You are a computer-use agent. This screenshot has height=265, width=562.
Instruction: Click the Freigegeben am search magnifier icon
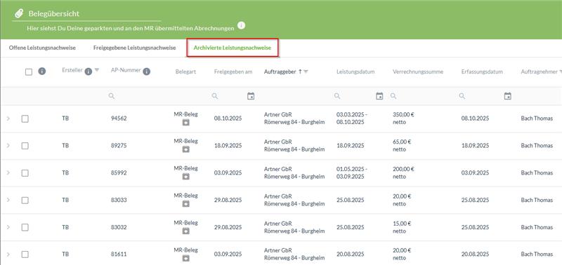click(x=215, y=96)
